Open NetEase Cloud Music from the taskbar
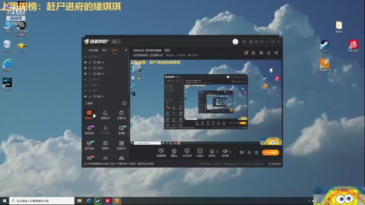The height and width of the screenshot is (205, 365). tap(108, 200)
